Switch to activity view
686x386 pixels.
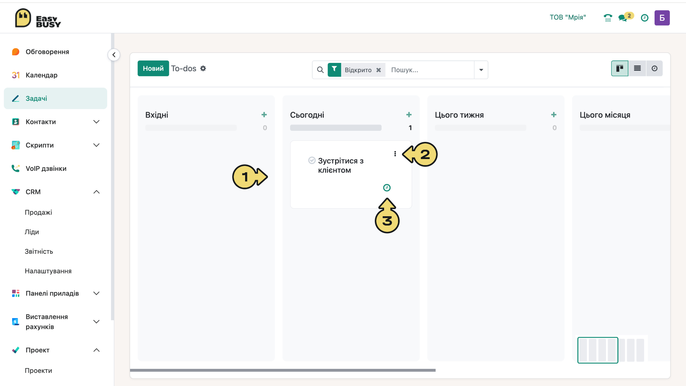coord(654,68)
